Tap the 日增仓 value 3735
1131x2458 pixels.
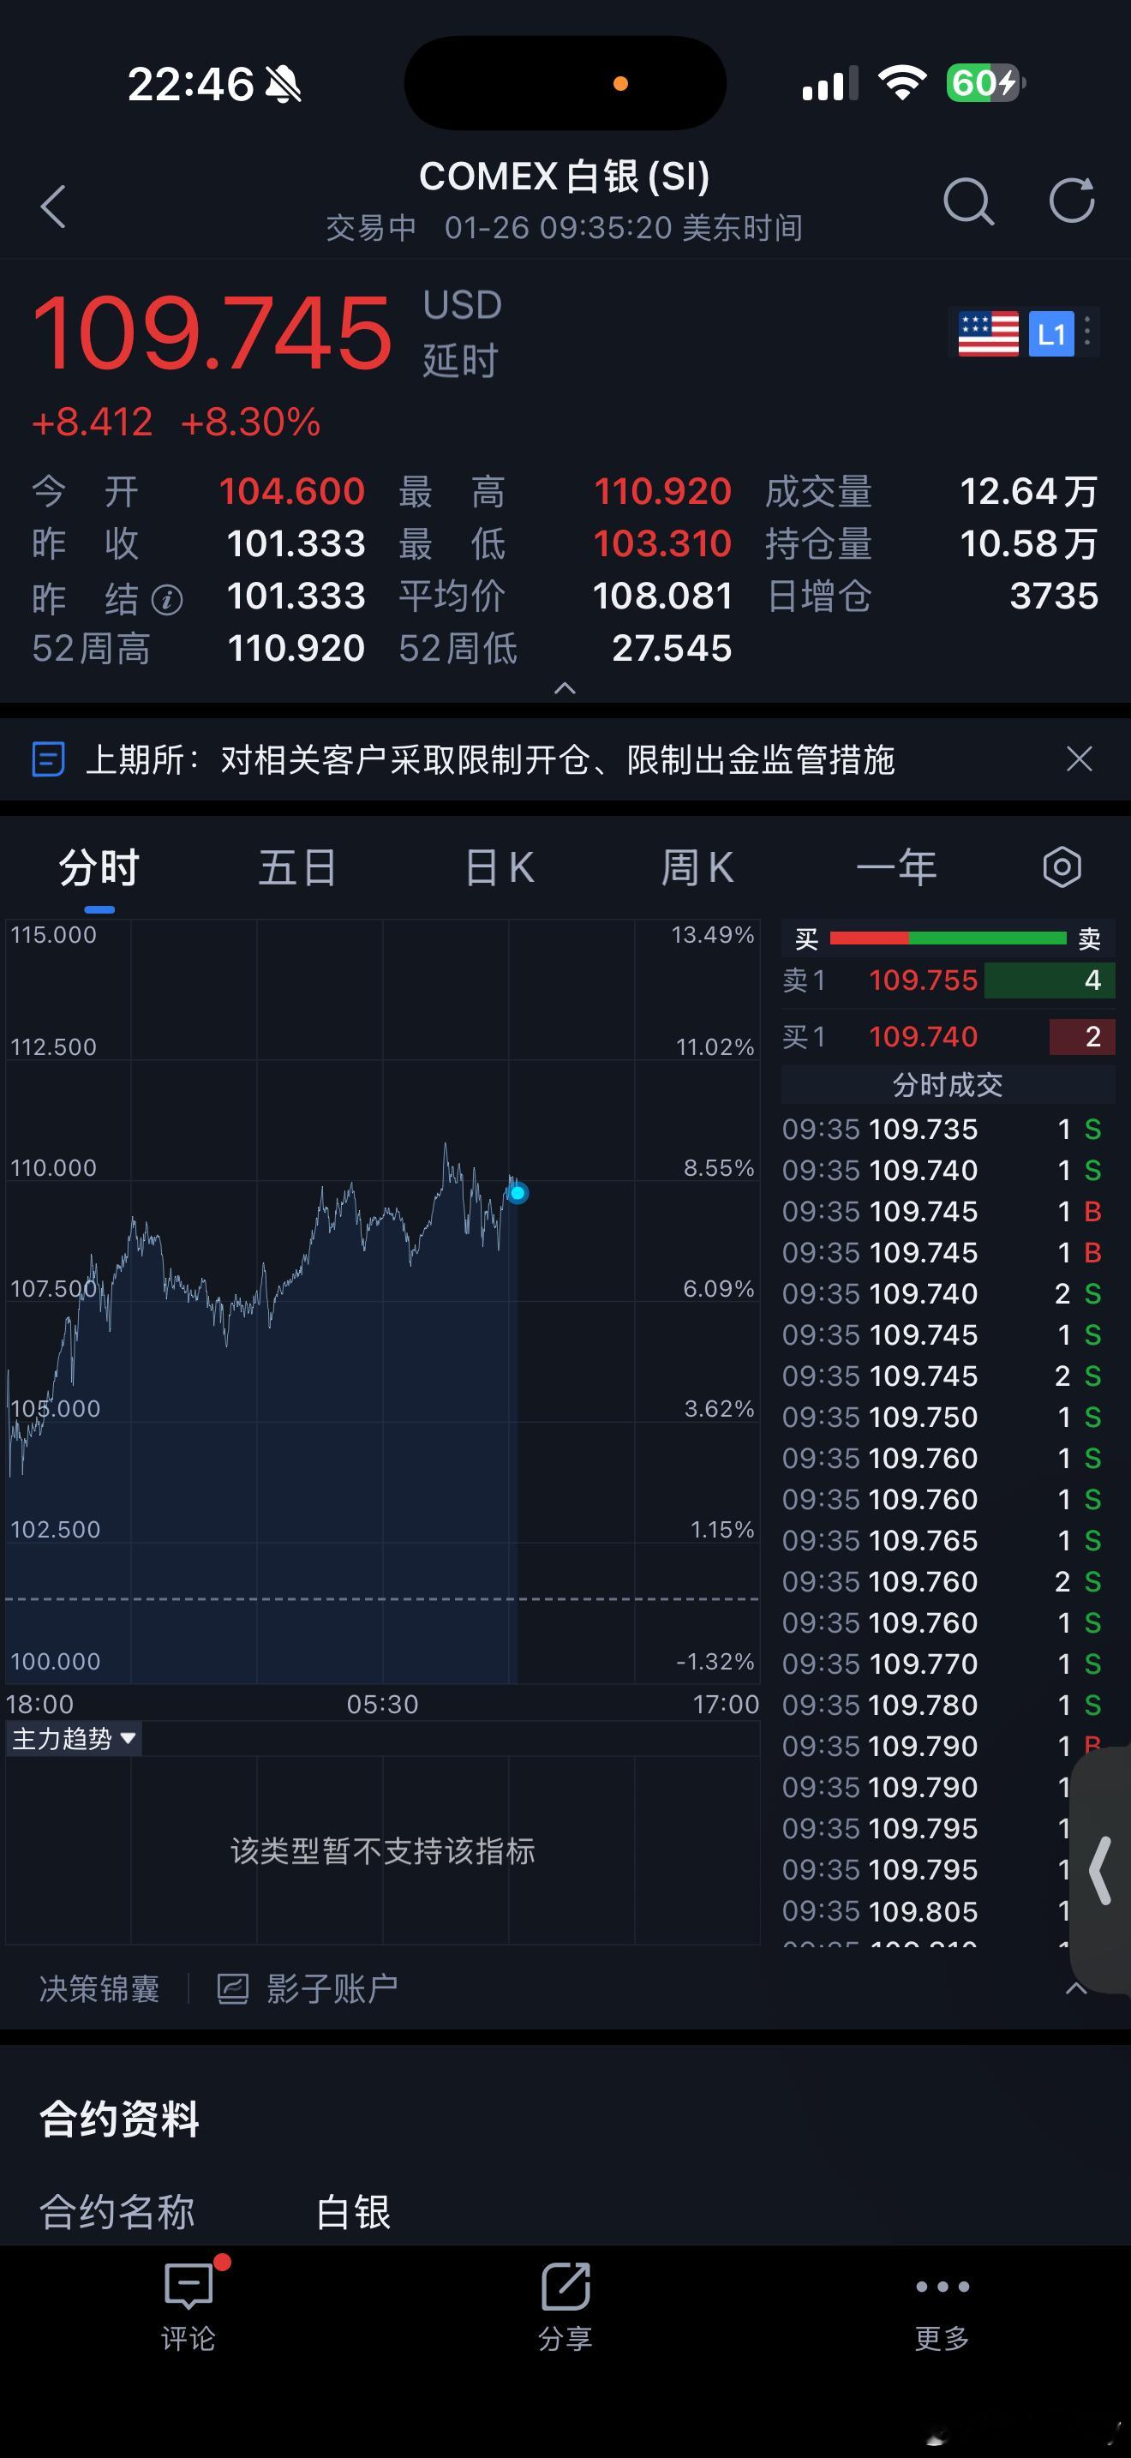(1054, 597)
